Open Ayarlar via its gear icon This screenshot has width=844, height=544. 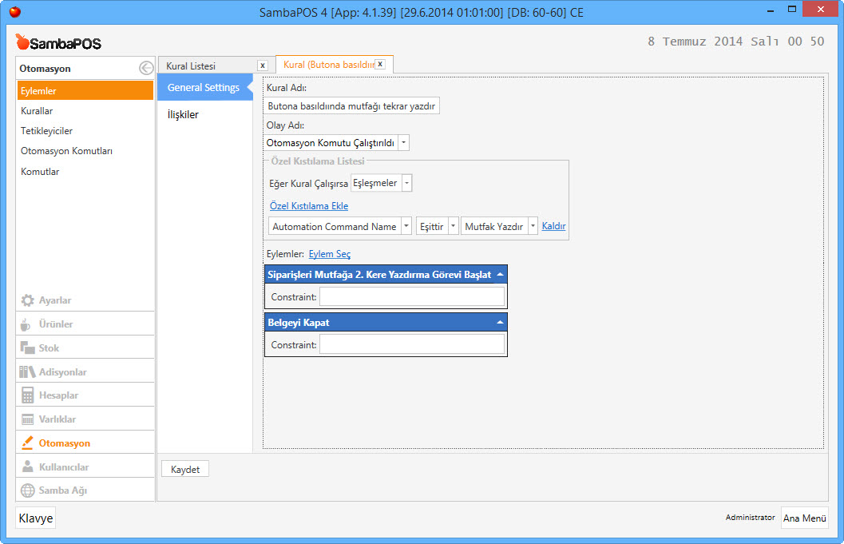pos(27,300)
